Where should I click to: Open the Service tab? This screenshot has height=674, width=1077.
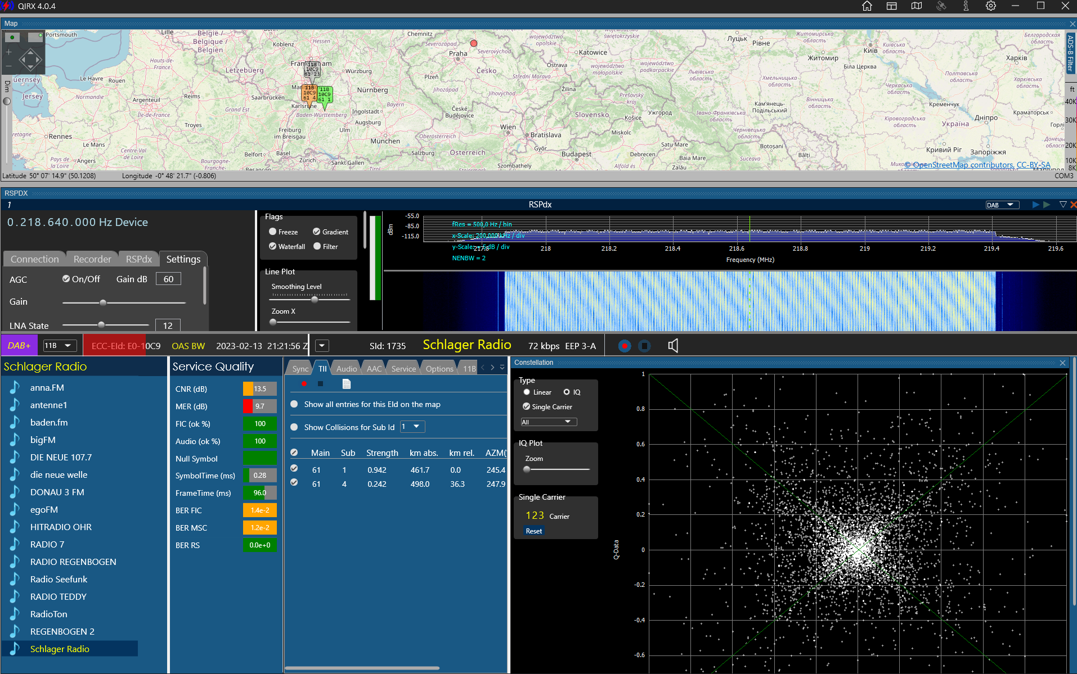[404, 369]
